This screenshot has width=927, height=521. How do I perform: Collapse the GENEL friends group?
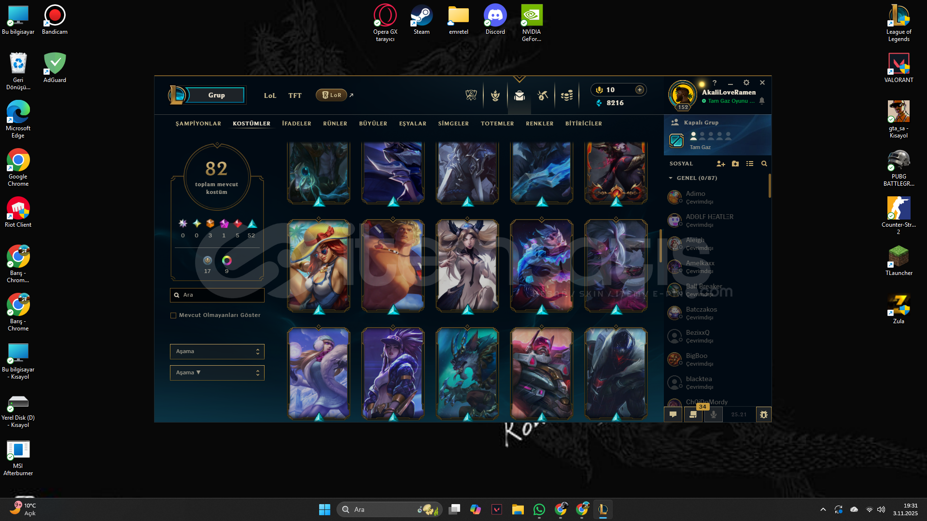pos(671,178)
